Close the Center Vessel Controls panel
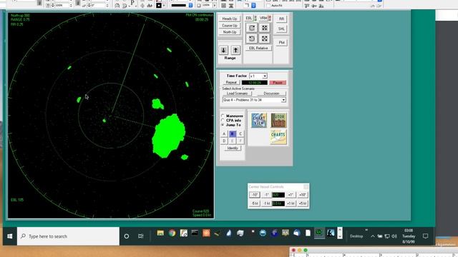This screenshot has height=257, width=458. click(306, 187)
